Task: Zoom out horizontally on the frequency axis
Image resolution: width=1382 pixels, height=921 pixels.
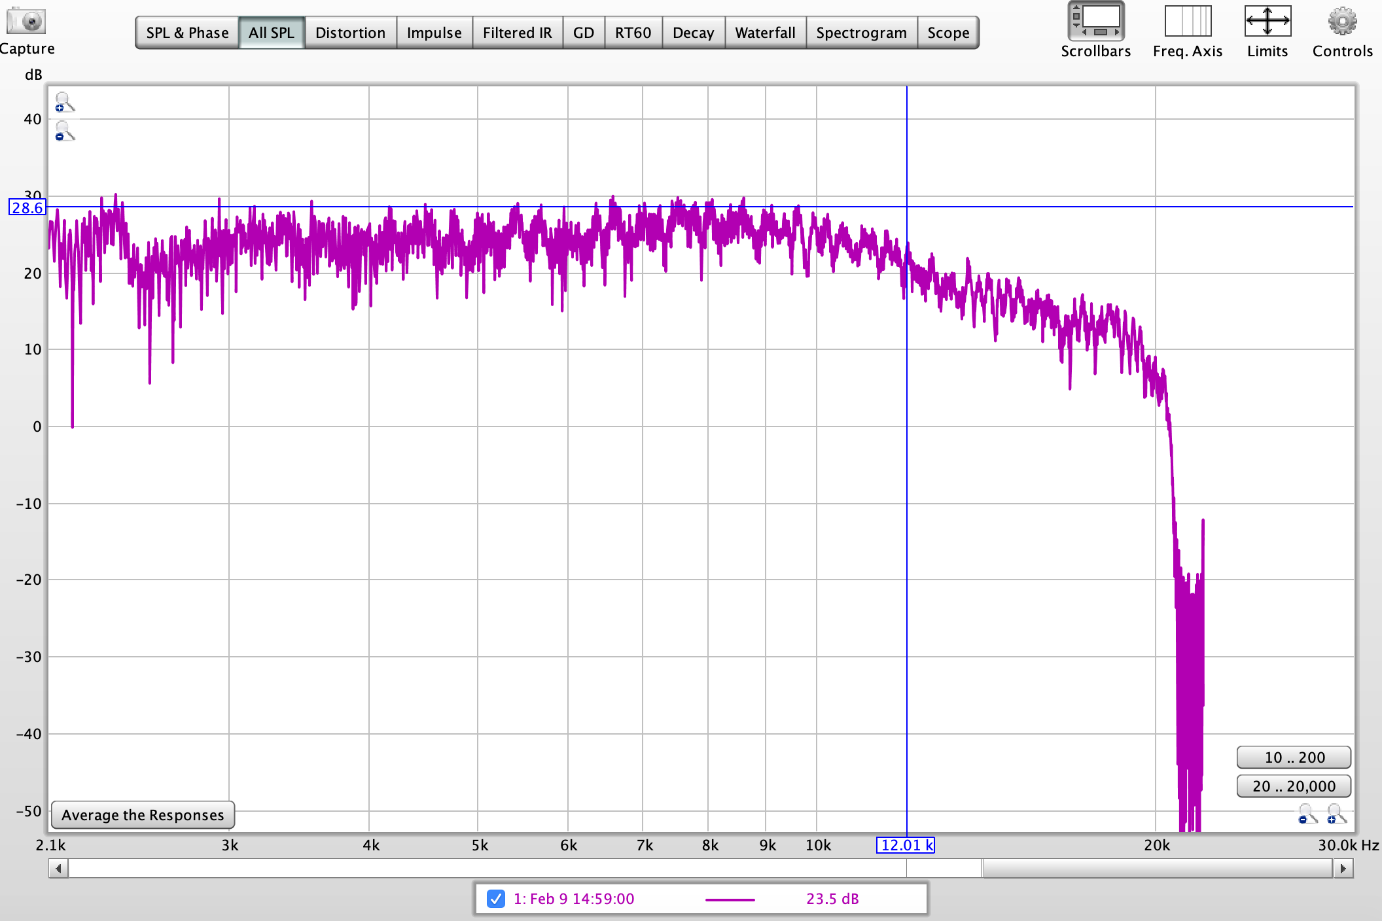Action: (1307, 814)
